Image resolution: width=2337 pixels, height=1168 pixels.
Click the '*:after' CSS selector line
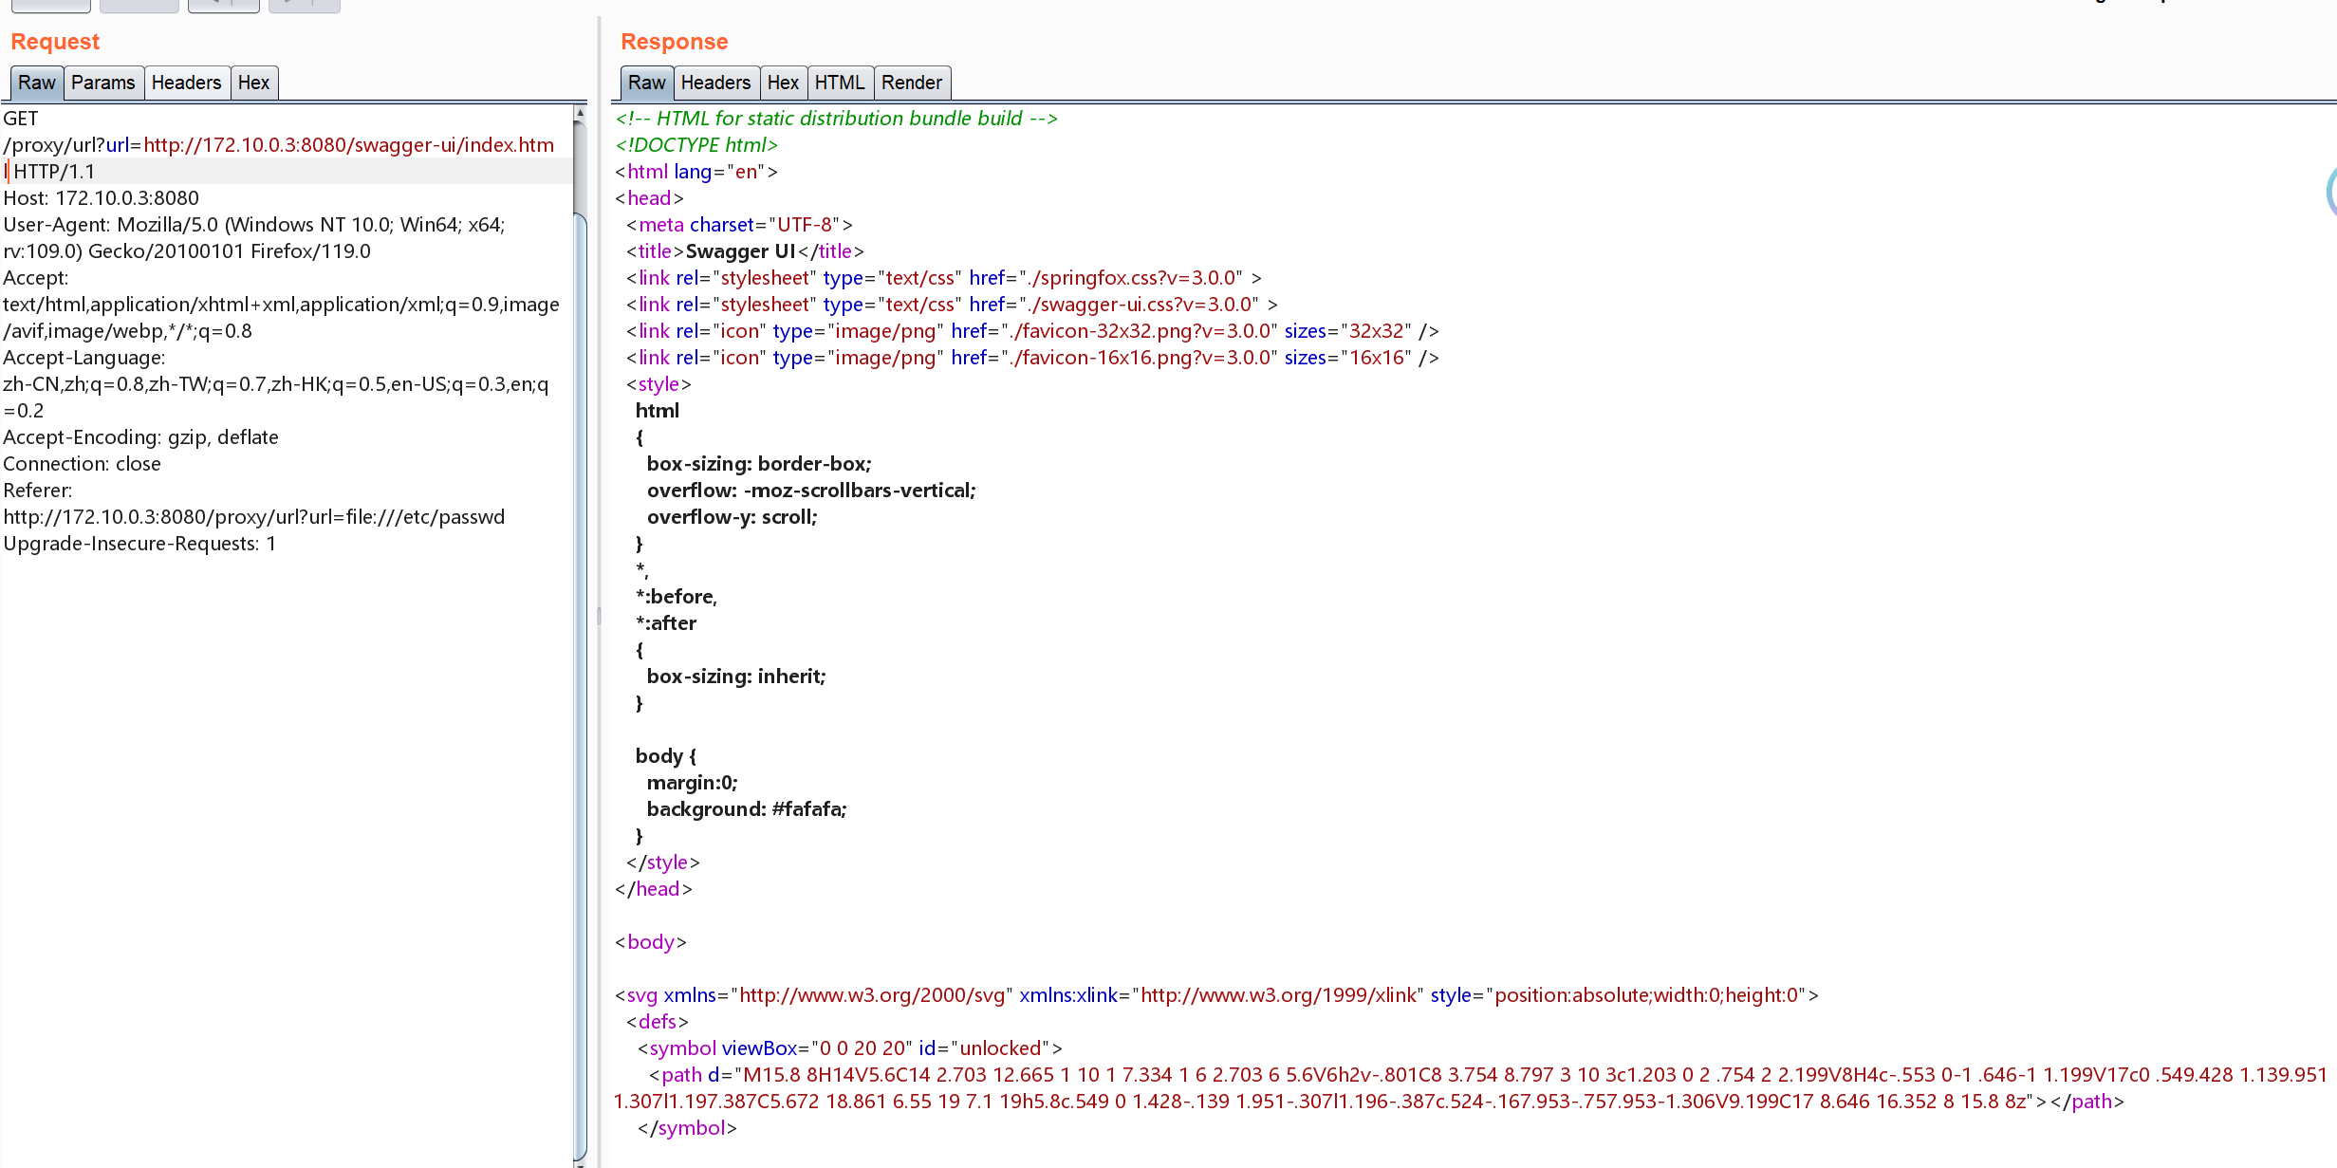pyautogui.click(x=666, y=623)
